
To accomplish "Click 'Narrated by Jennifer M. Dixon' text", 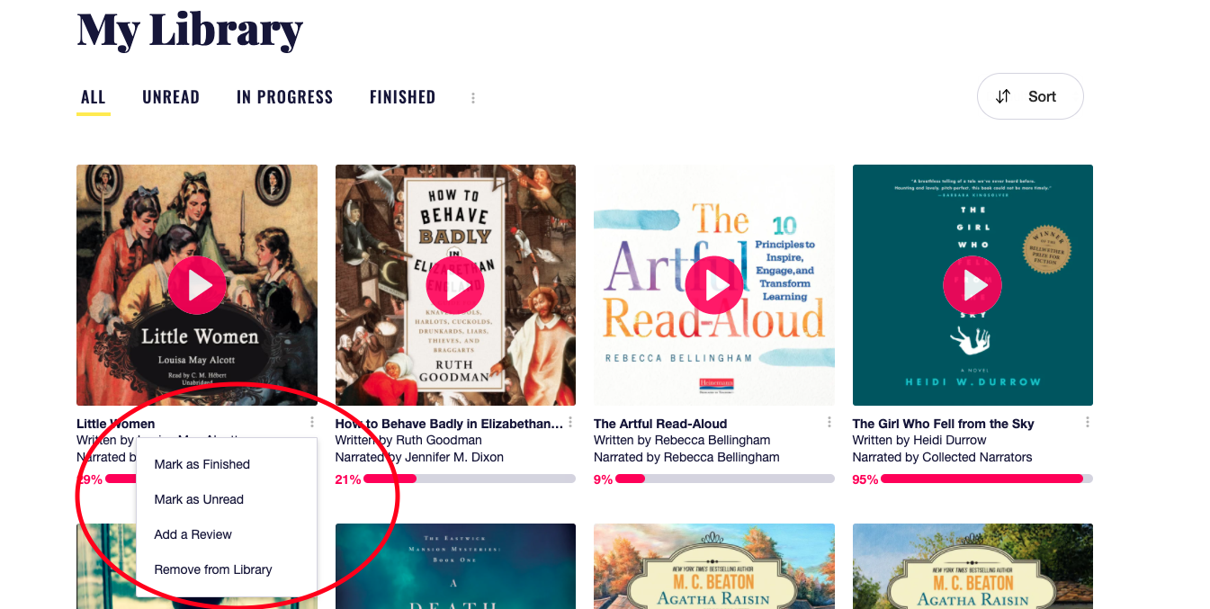I will 419,457.
